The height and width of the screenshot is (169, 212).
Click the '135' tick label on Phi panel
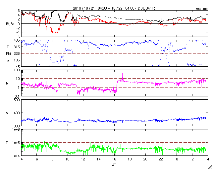17,60
